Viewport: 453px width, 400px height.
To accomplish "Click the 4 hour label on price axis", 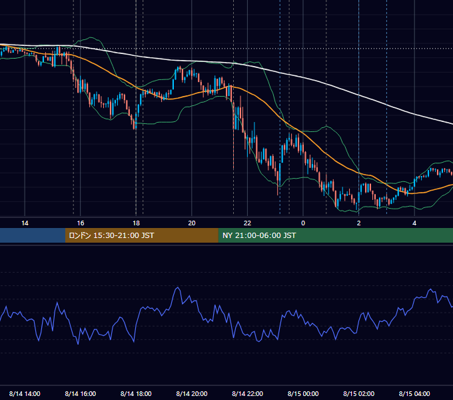I will click(x=414, y=223).
